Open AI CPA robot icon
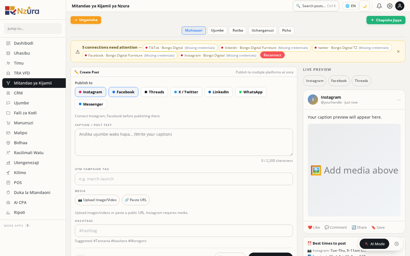 tap(8, 203)
